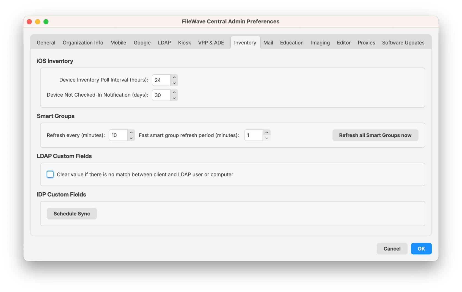The height and width of the screenshot is (292, 462).
Task: Switch to the Software Updates tab
Action: click(x=403, y=43)
